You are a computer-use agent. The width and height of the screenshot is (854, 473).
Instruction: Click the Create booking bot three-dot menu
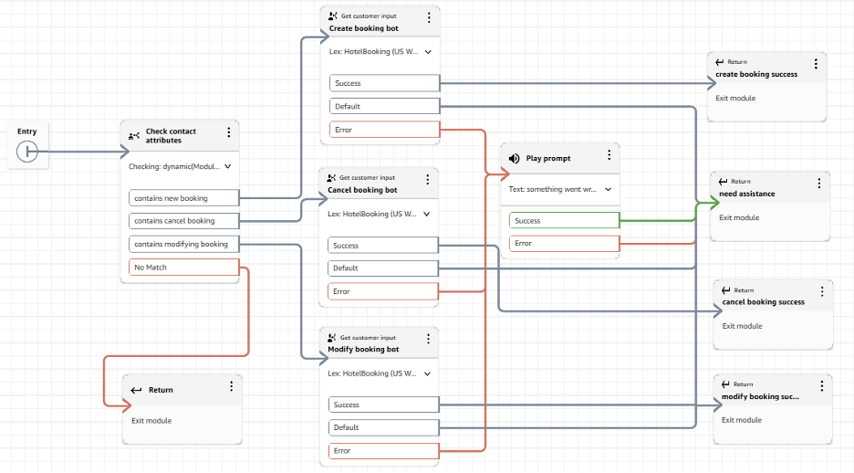tap(430, 18)
